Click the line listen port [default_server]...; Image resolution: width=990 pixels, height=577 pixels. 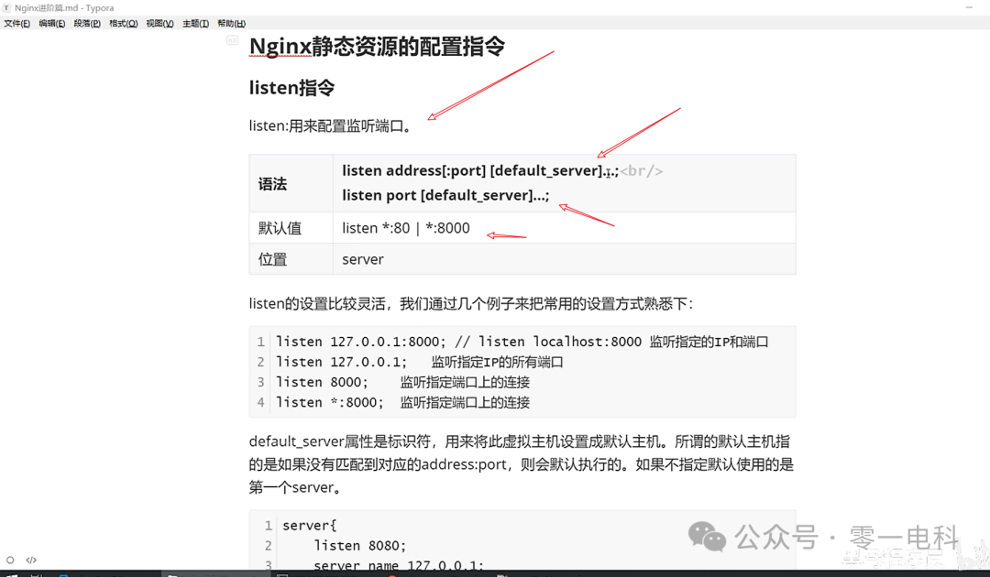tap(445, 195)
